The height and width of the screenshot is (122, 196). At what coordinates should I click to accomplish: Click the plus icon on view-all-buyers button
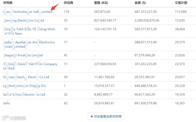point(92,116)
